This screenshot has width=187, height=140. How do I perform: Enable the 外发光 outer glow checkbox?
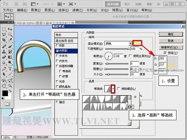pos(57,56)
